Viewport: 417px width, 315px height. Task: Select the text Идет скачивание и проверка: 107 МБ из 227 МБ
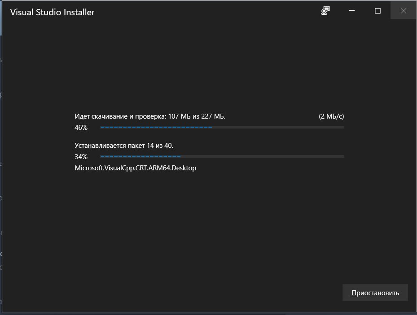[150, 116]
